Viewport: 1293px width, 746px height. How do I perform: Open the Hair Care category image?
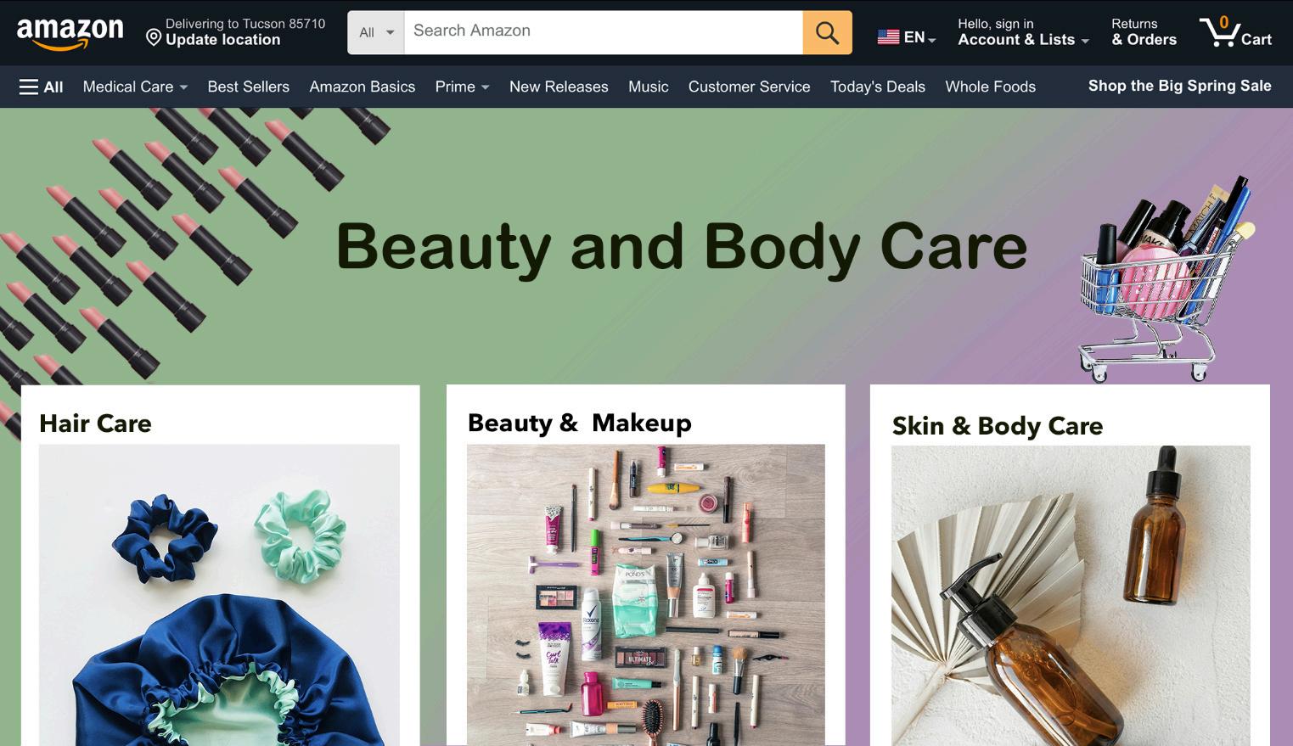[x=219, y=595]
